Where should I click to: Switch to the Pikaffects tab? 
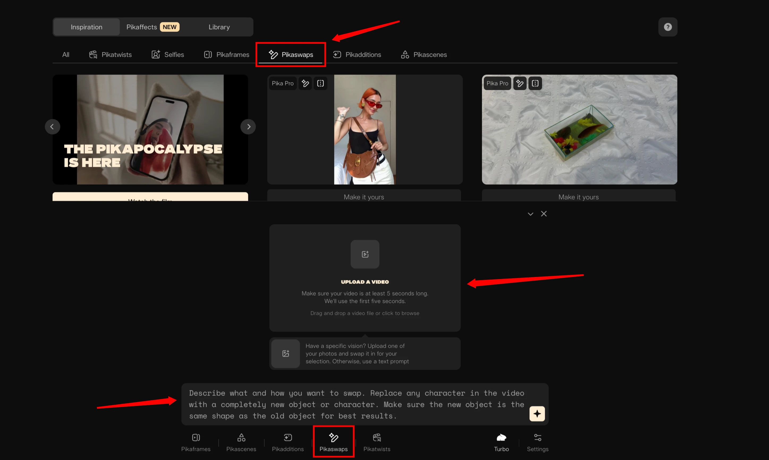[153, 27]
